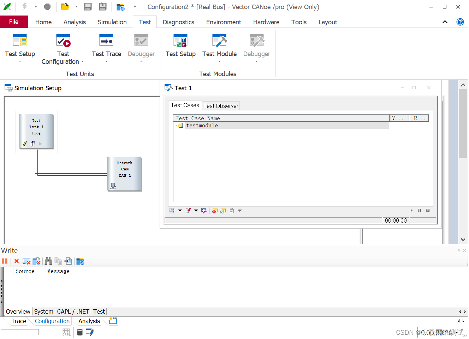Image resolution: width=469 pixels, height=339 pixels.
Task: Stop the running test module
Action: [428, 210]
